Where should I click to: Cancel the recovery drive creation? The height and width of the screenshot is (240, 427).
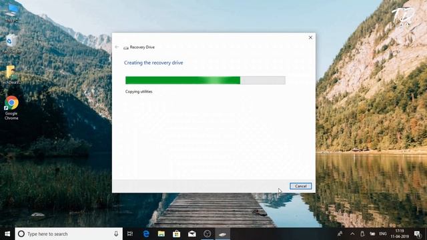click(301, 186)
